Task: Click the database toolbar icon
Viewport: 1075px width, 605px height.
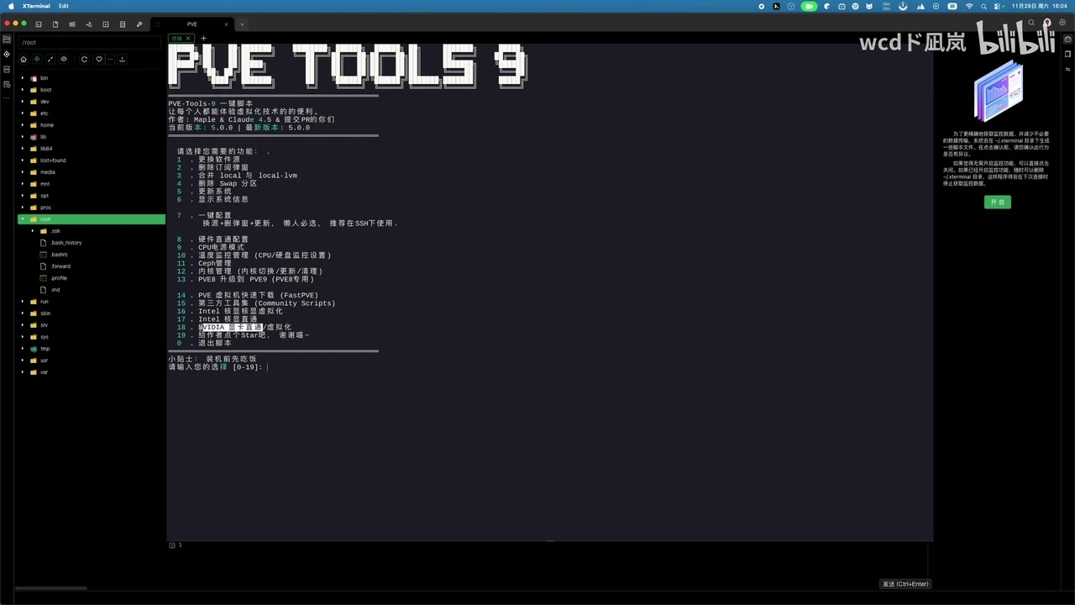Action: coord(123,24)
